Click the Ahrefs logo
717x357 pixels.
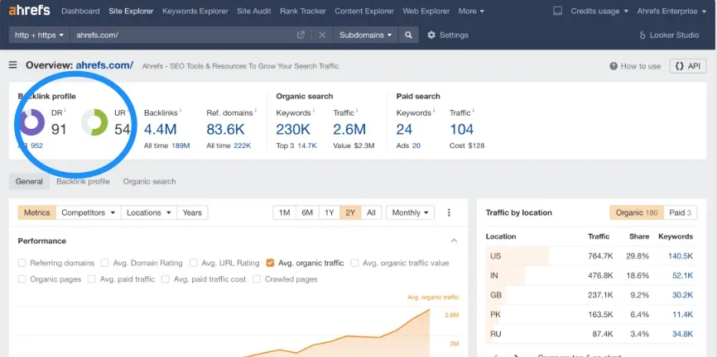point(29,11)
